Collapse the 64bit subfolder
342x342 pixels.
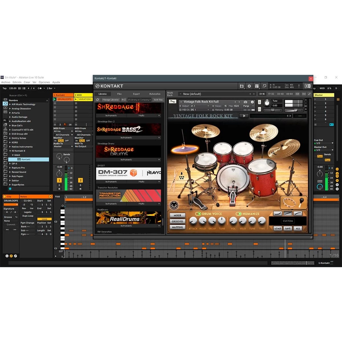coord(13,155)
